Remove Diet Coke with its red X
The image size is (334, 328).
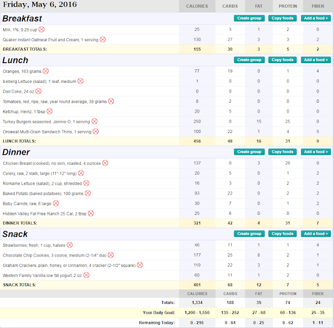38,91
